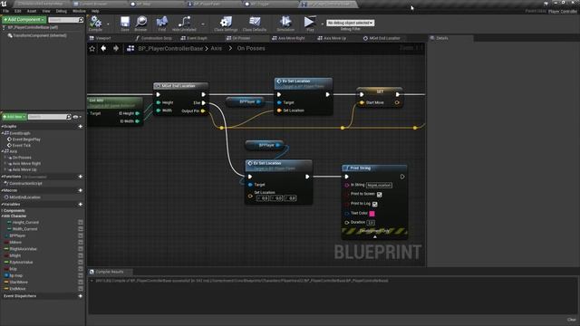Viewport: 580px width, 326px height.
Task: Click the Duration value field on Print String
Action: pyautogui.click(x=371, y=223)
